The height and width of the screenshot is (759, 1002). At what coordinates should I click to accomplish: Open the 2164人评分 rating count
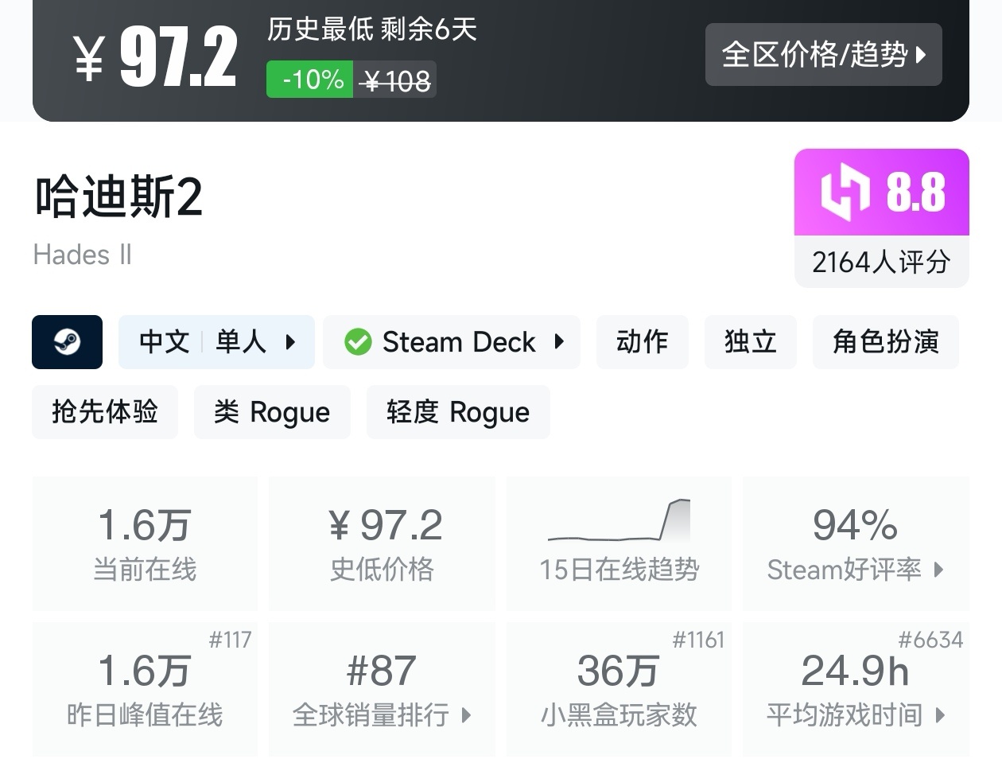point(881,262)
